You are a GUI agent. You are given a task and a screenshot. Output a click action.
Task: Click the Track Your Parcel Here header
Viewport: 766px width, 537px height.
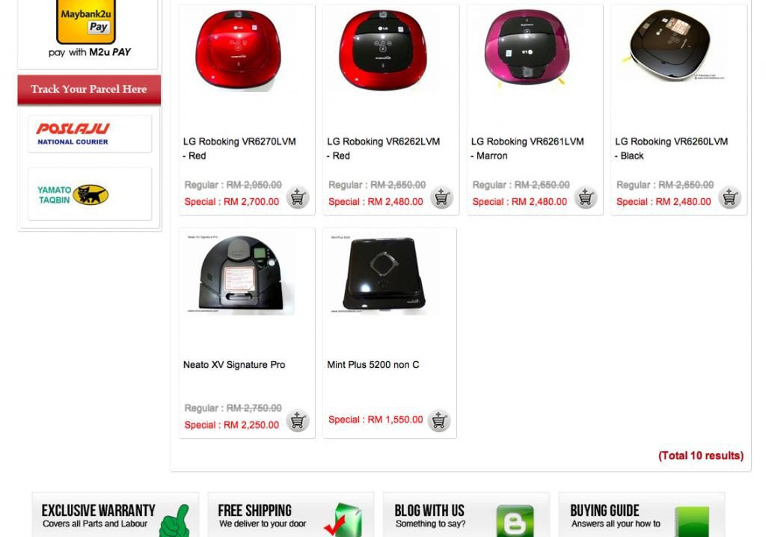click(x=89, y=90)
